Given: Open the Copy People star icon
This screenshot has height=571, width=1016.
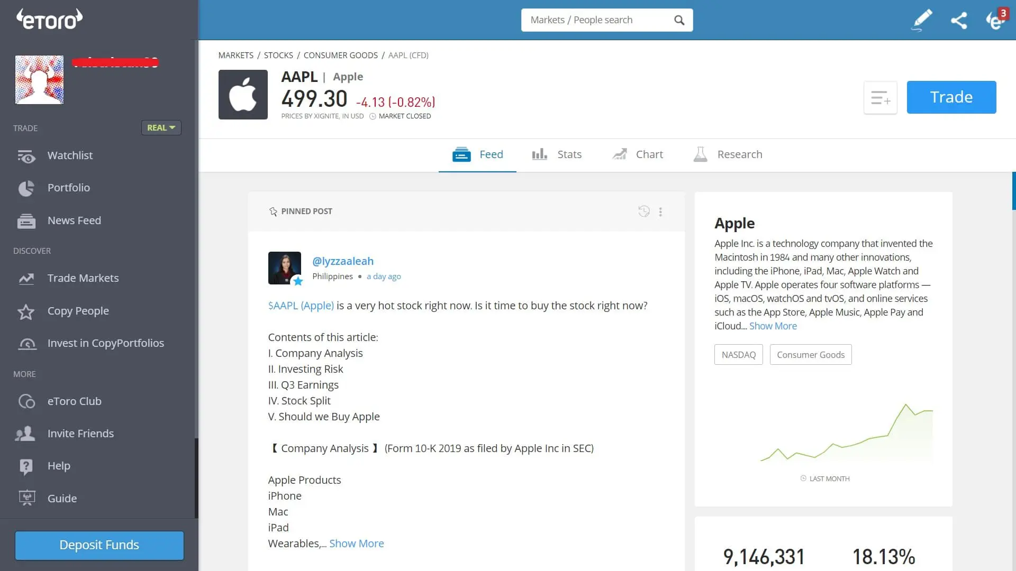Looking at the screenshot, I should point(26,312).
